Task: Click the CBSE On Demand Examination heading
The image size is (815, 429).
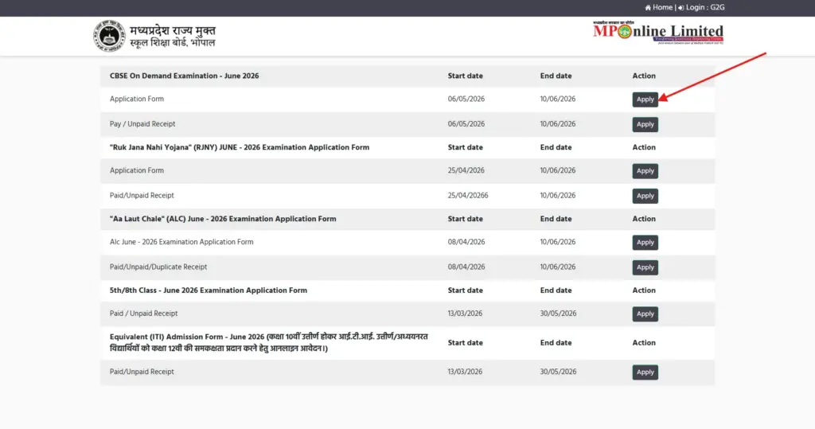Action: click(184, 76)
